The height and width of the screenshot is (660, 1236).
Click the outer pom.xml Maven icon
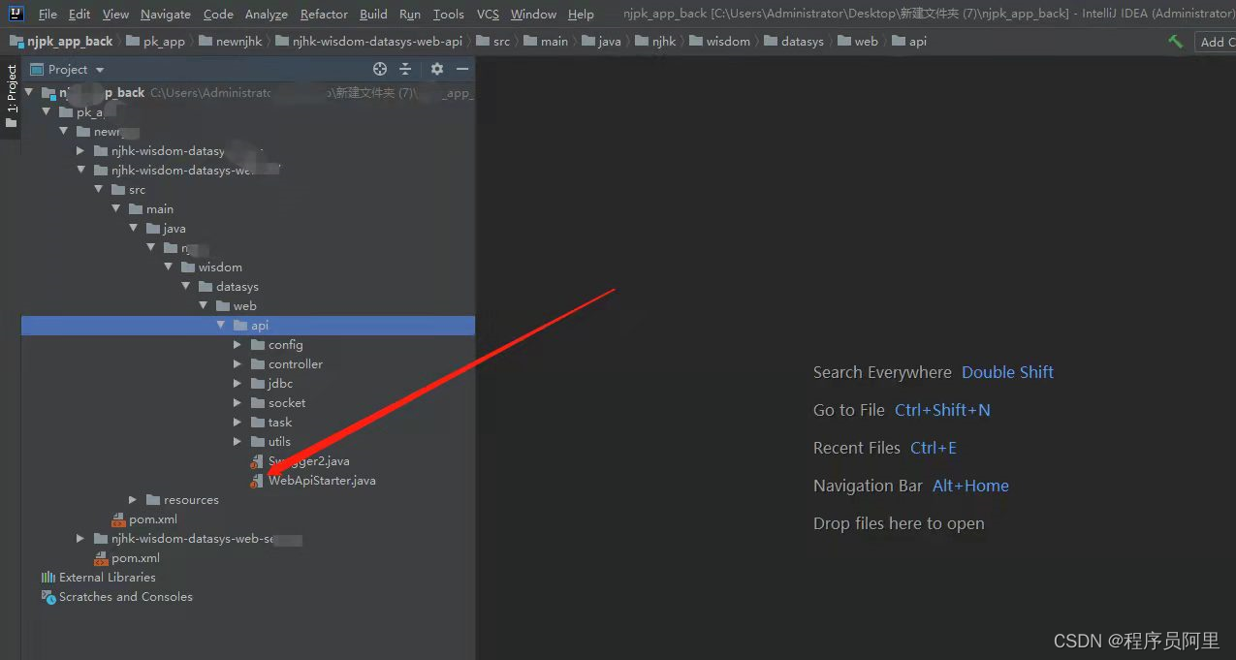101,558
